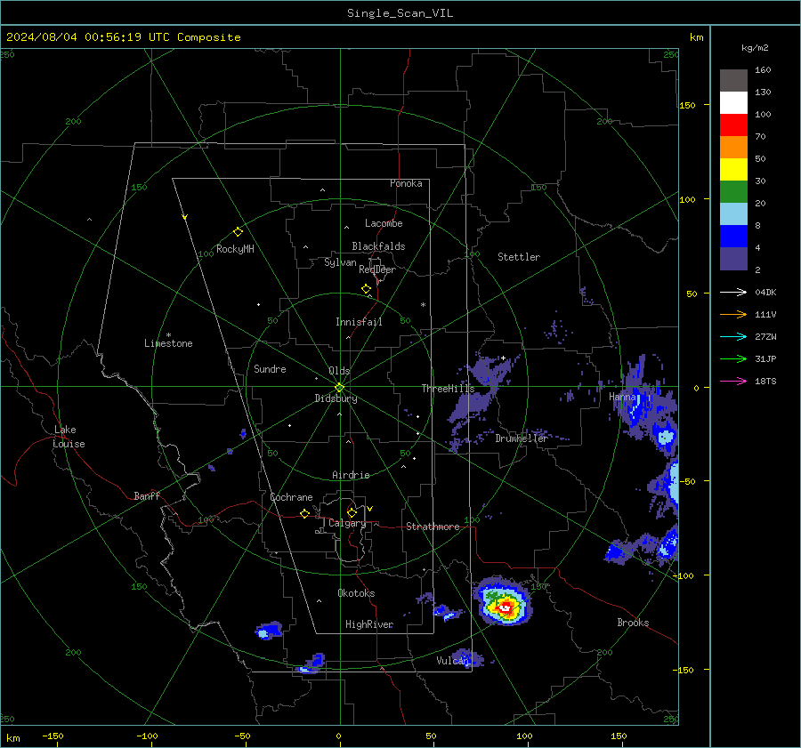Click the Didsbury label
The image size is (801, 748).
[x=336, y=398]
